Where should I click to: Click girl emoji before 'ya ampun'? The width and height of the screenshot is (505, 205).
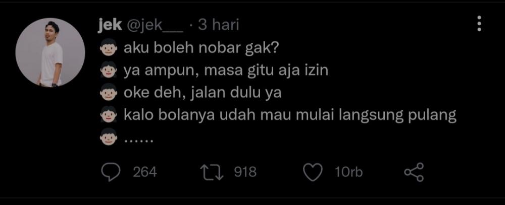(108, 70)
